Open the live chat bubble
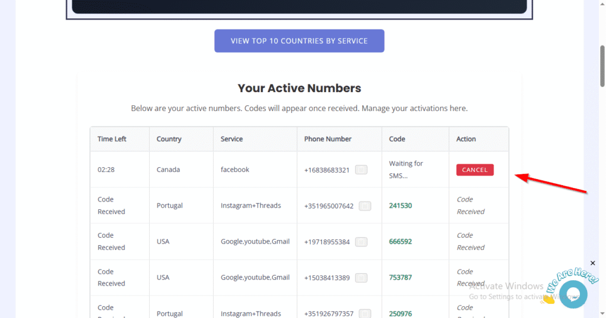606x318 pixels. [x=572, y=294]
